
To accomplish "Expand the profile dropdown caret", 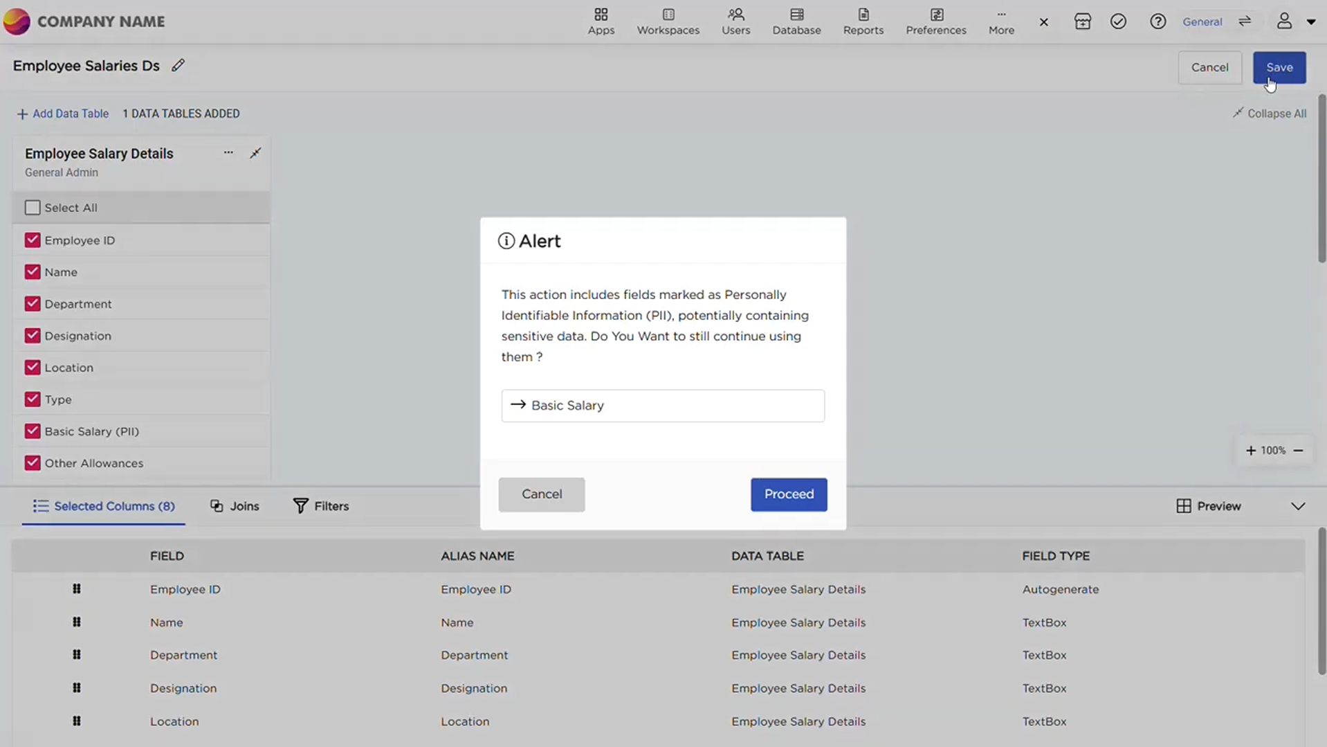I will pyautogui.click(x=1310, y=22).
